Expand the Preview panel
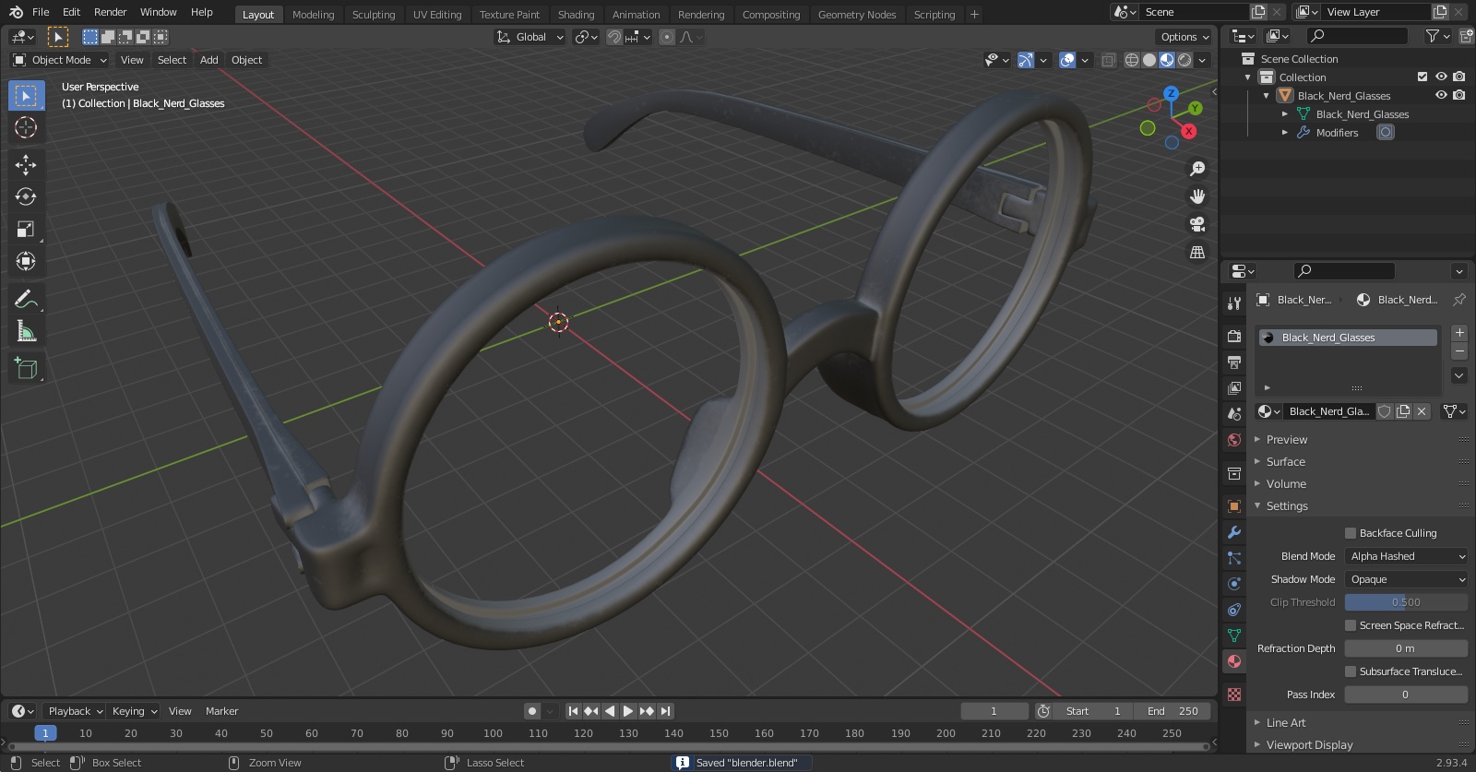Screen dimensions: 1476x772 (x=1287, y=440)
